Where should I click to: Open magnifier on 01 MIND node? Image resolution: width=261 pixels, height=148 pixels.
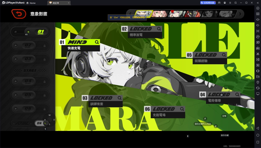click(97, 42)
